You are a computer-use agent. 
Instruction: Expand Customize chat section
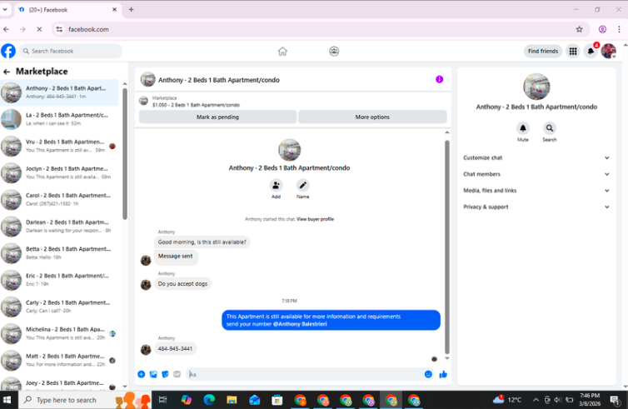pyautogui.click(x=536, y=157)
